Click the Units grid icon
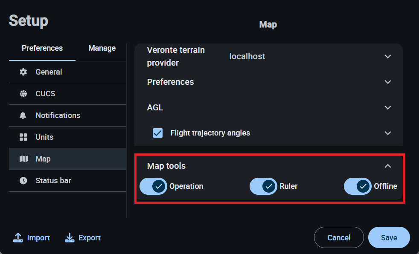Image resolution: width=419 pixels, height=254 pixels. click(x=23, y=137)
